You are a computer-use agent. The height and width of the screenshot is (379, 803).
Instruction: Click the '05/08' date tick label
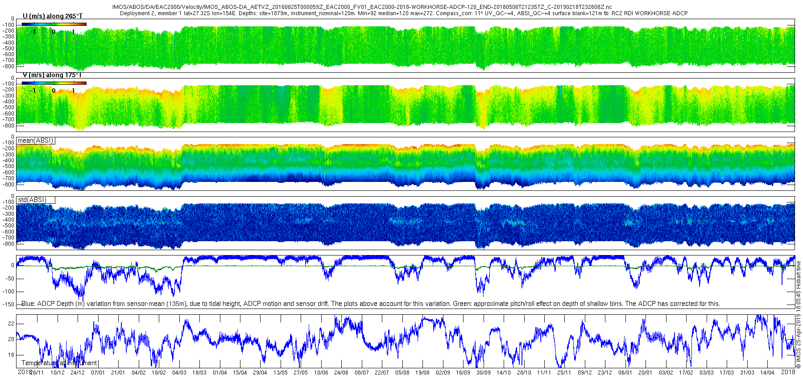click(402, 373)
